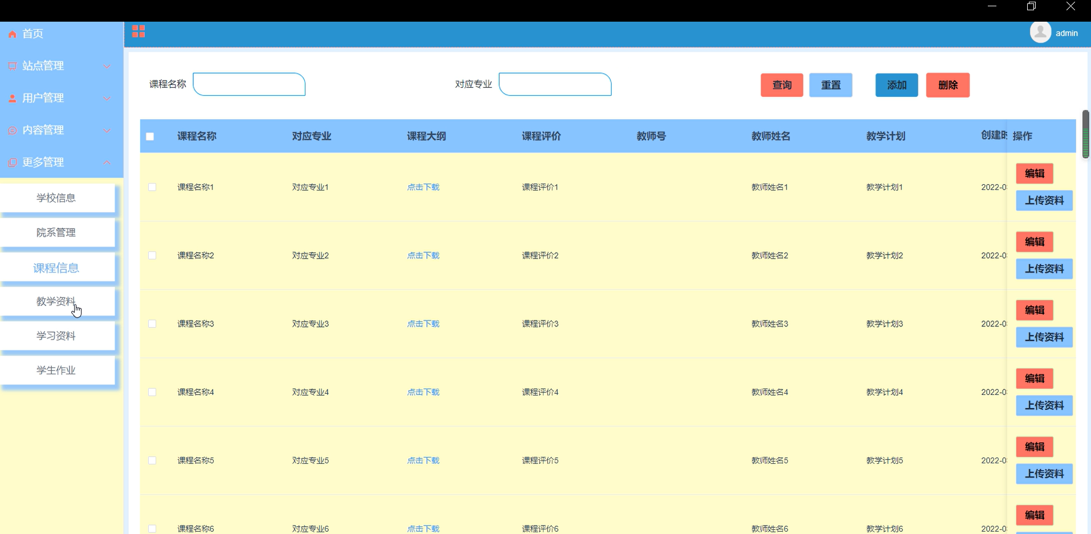This screenshot has width=1091, height=534.
Task: Click 上传资料 for 课程名称5
Action: coord(1044,474)
